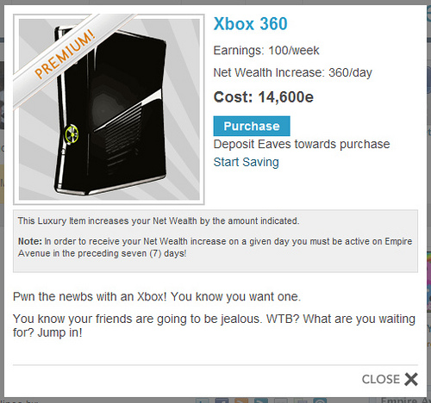Viewport: 431px width, 403px height.
Task: Click the round blue icon below the dialog
Action: (320, 400)
